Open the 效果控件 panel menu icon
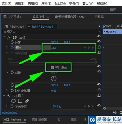 tap(48, 17)
